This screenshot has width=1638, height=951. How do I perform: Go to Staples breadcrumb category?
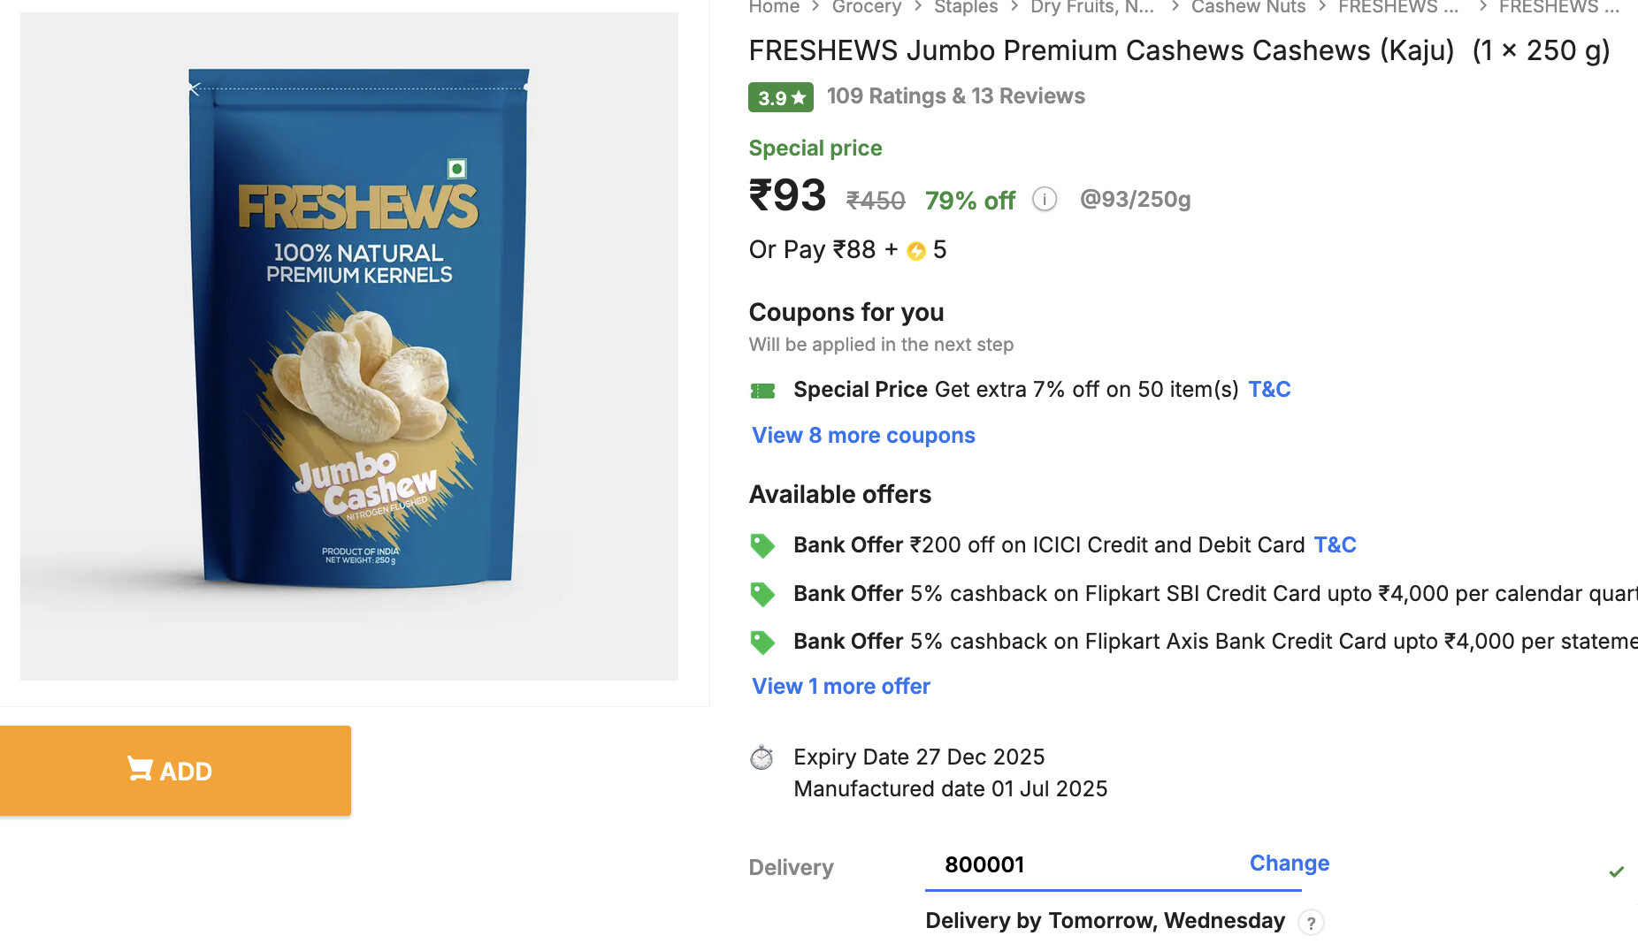pos(965,7)
